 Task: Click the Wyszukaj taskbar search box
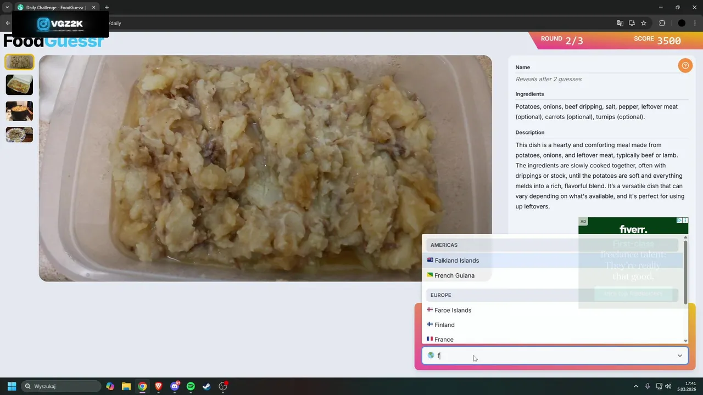point(61,386)
